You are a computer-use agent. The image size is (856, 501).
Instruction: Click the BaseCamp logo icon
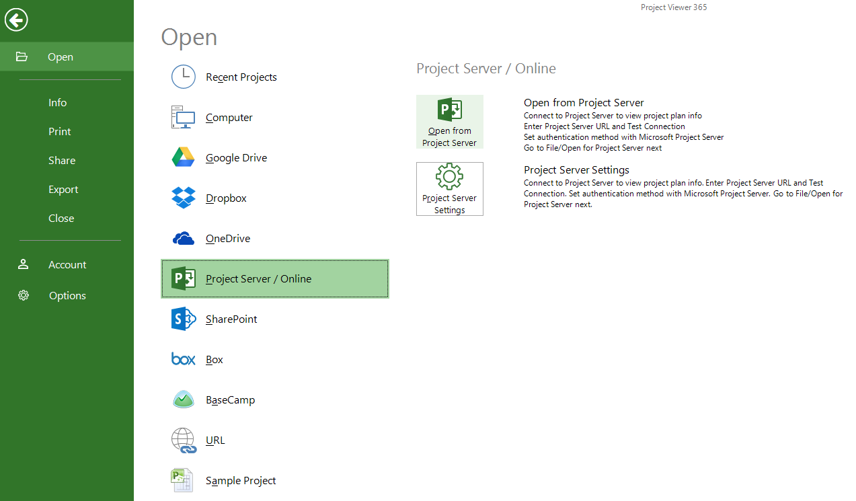(x=183, y=399)
